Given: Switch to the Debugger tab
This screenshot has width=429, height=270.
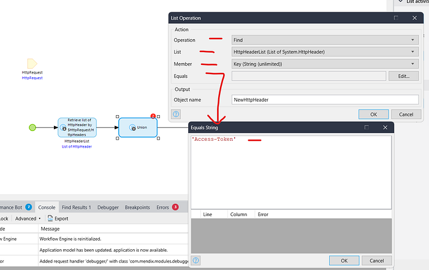Looking at the screenshot, I should [108, 208].
